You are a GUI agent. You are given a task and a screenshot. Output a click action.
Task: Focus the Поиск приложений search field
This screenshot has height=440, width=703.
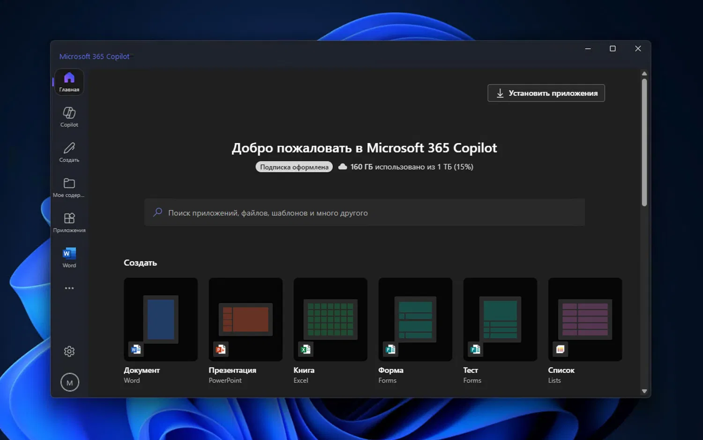tap(365, 213)
